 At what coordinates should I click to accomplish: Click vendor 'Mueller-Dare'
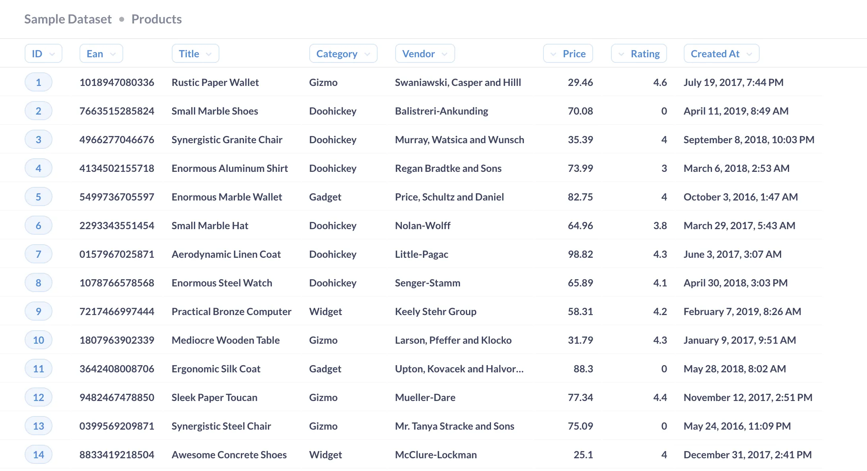click(425, 397)
